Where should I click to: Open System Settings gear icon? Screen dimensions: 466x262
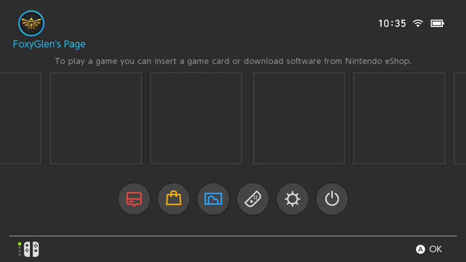click(x=292, y=199)
